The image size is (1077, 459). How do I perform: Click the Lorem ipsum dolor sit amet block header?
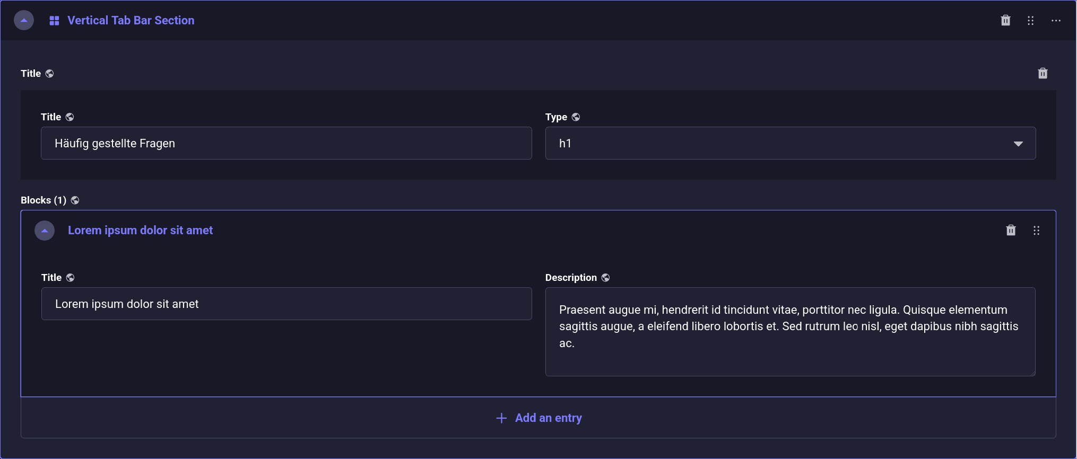point(140,231)
